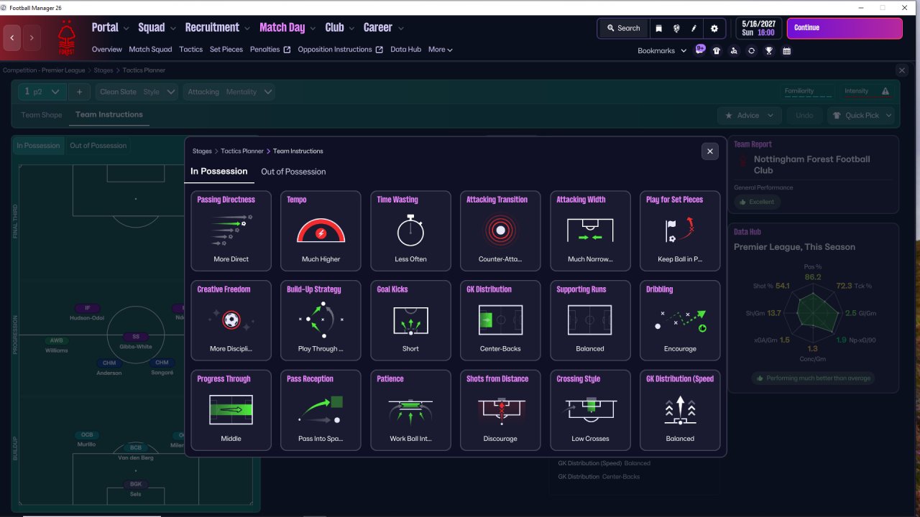
Task: Select the Patience instruction card
Action: pos(410,410)
